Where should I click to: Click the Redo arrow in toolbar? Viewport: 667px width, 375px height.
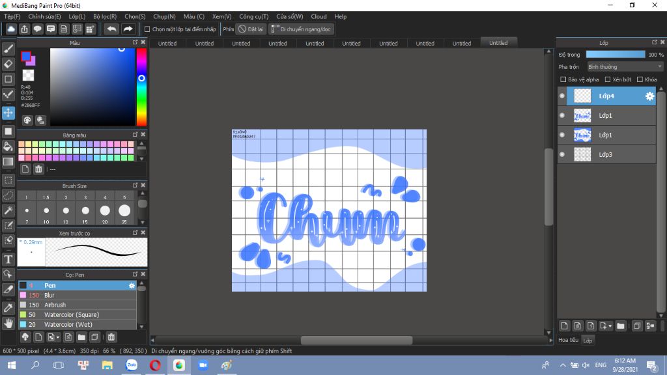pyautogui.click(x=128, y=29)
